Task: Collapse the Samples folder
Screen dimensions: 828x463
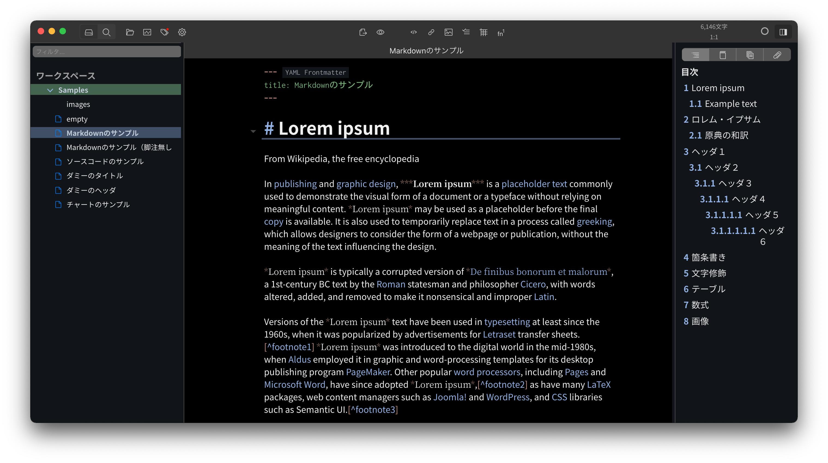Action: [50, 90]
